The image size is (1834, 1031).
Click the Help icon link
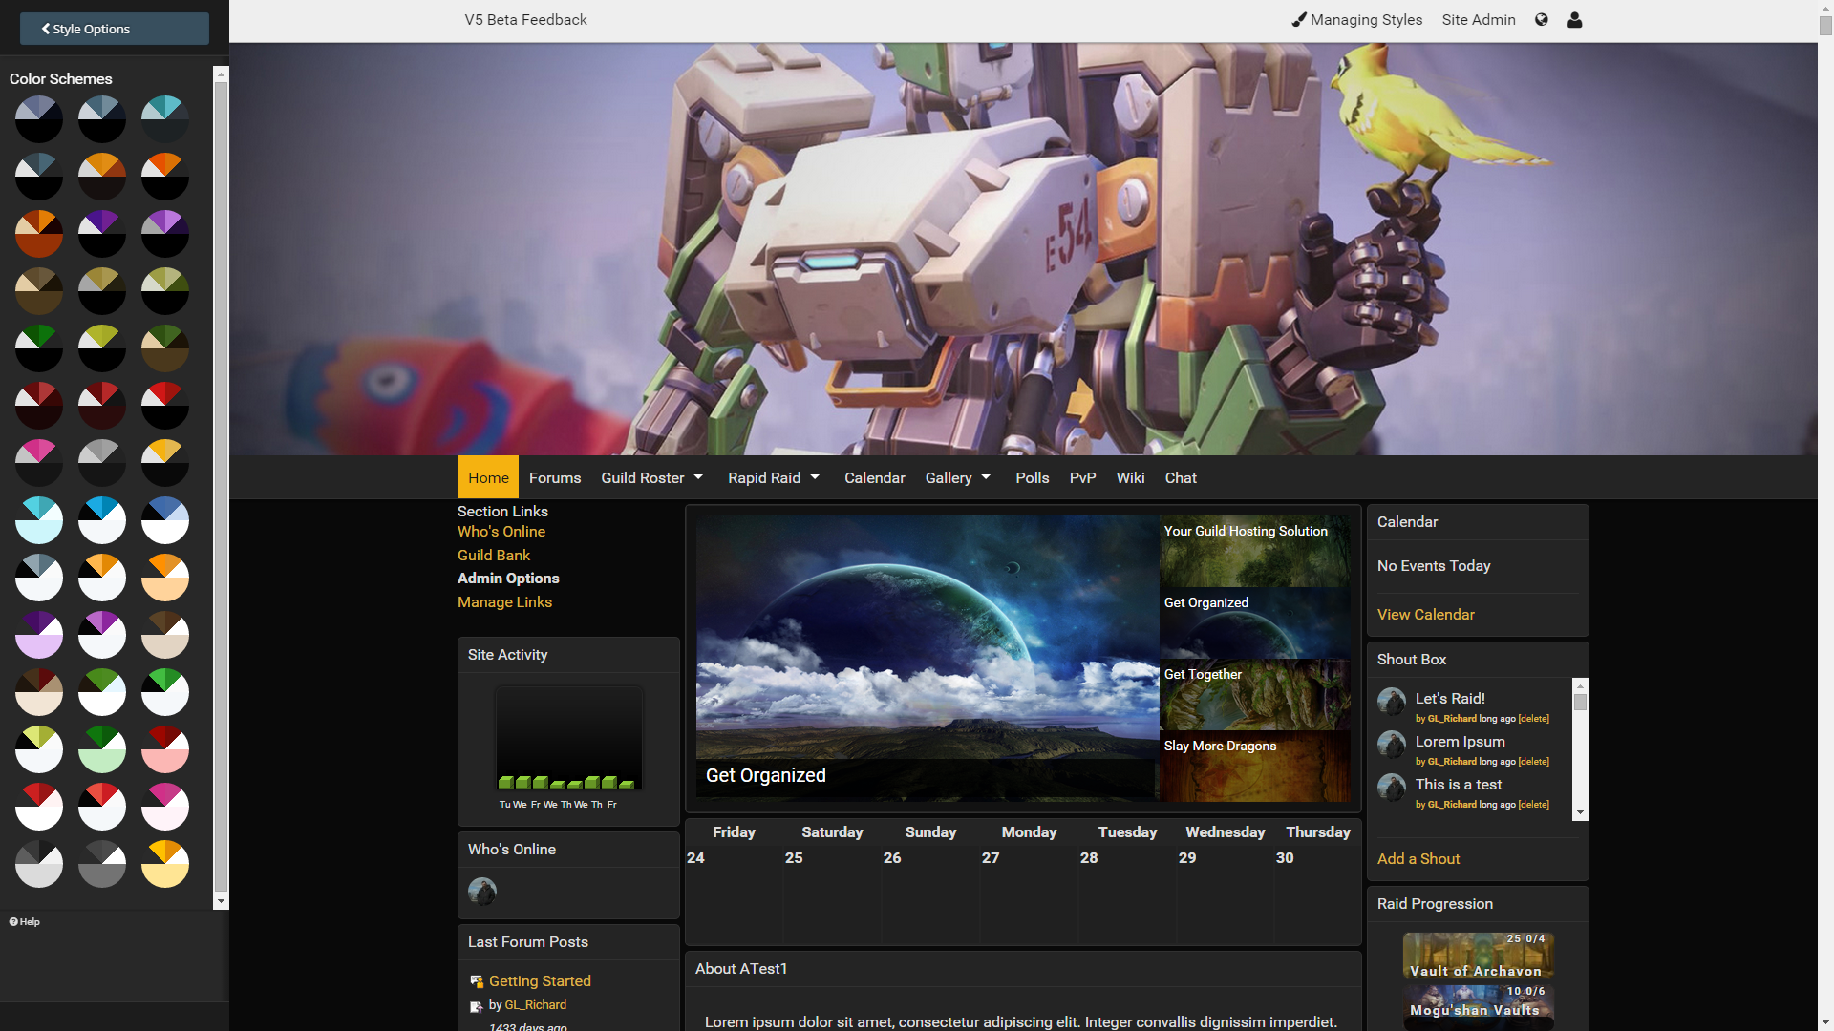click(x=25, y=922)
